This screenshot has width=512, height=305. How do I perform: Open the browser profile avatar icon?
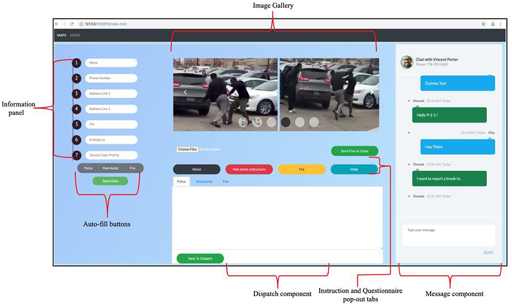pos(493,24)
